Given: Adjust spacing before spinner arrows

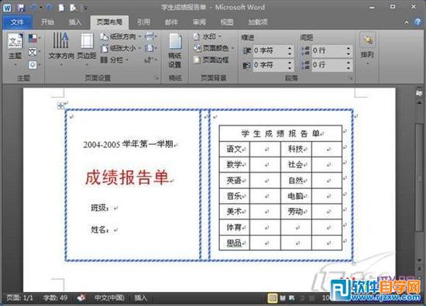Looking at the screenshot, I should [349, 50].
